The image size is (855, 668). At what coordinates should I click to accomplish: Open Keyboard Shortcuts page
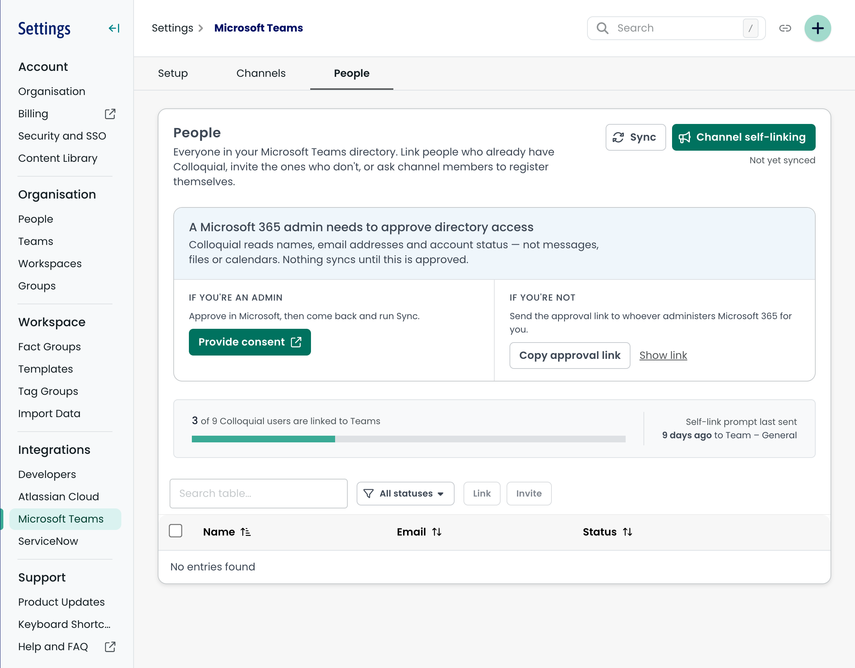coord(64,624)
